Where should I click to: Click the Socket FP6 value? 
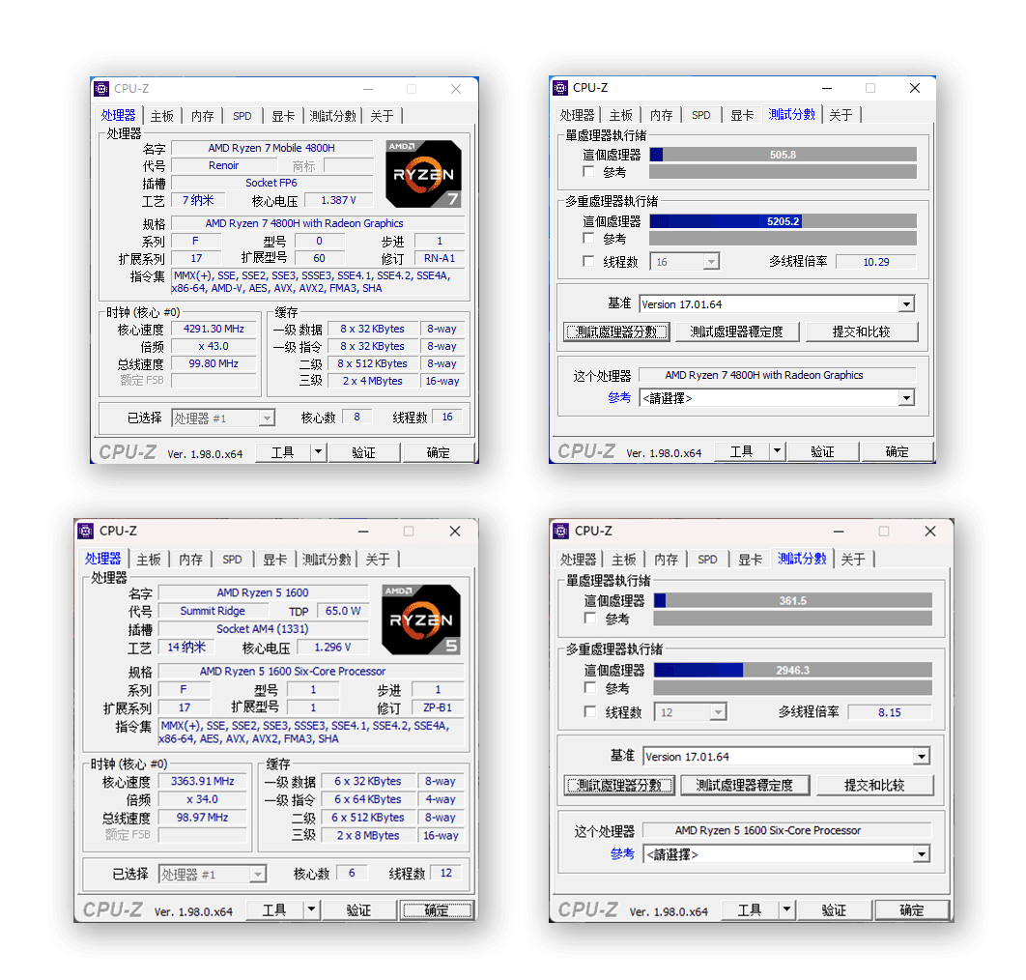[x=271, y=183]
